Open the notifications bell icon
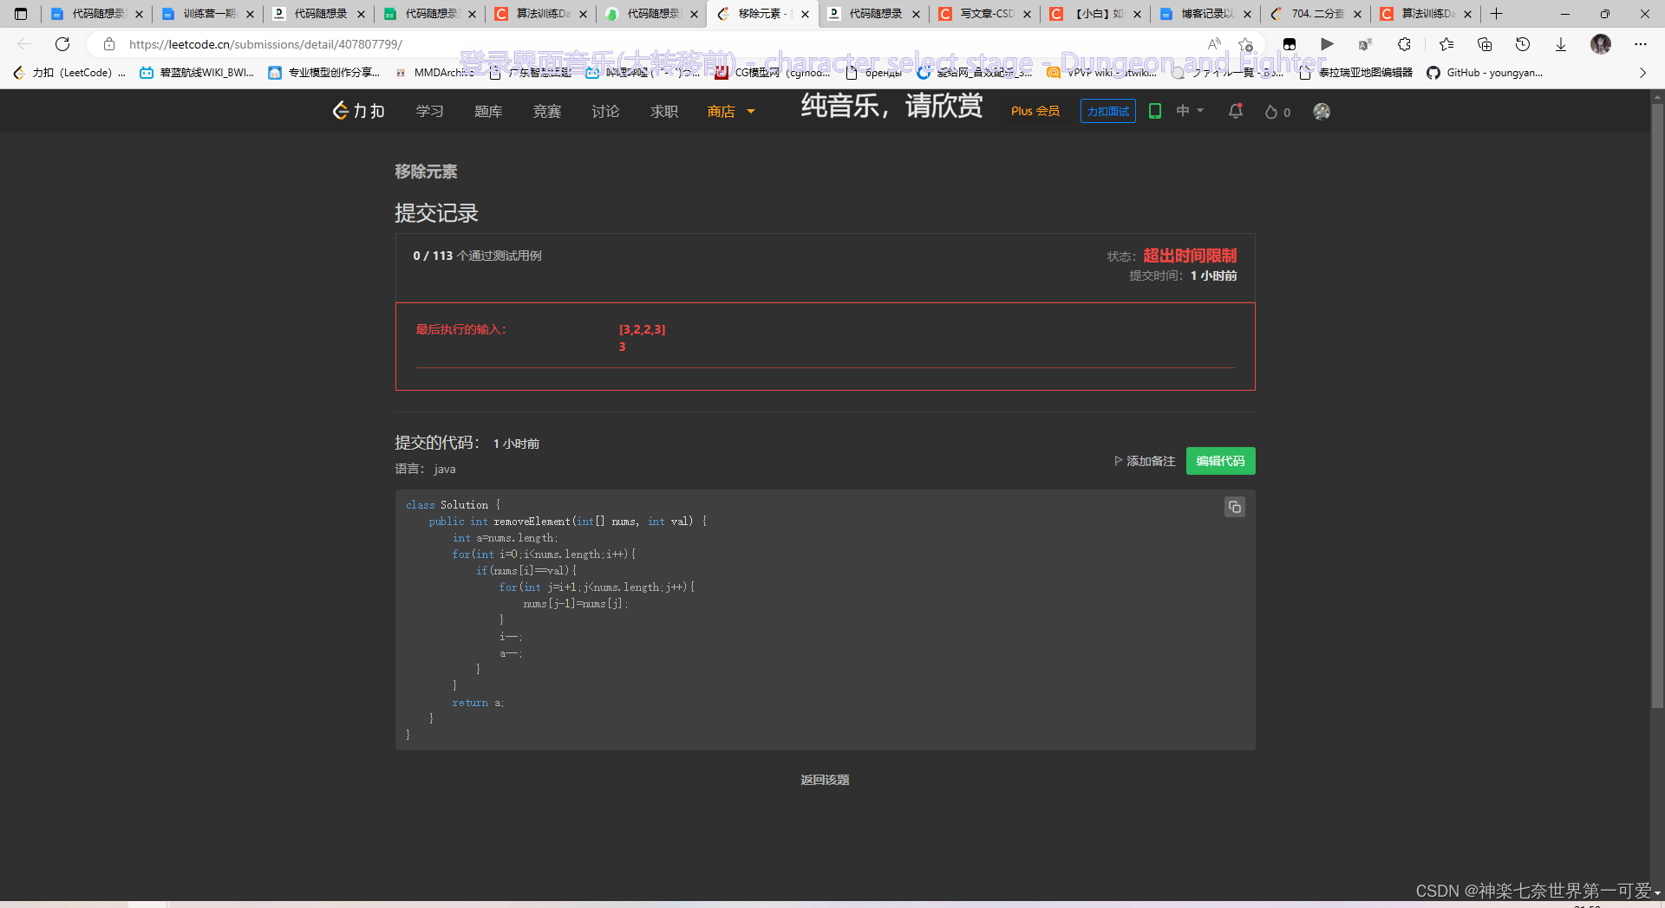 [1236, 111]
